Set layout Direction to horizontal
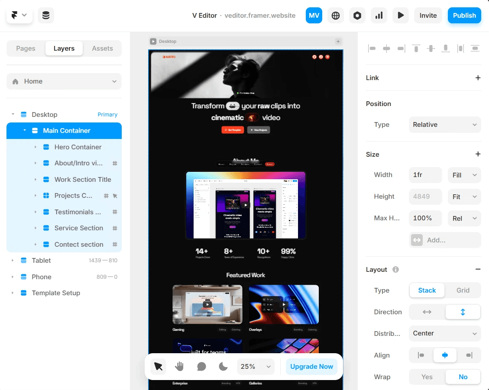The image size is (489, 390). [x=427, y=312]
